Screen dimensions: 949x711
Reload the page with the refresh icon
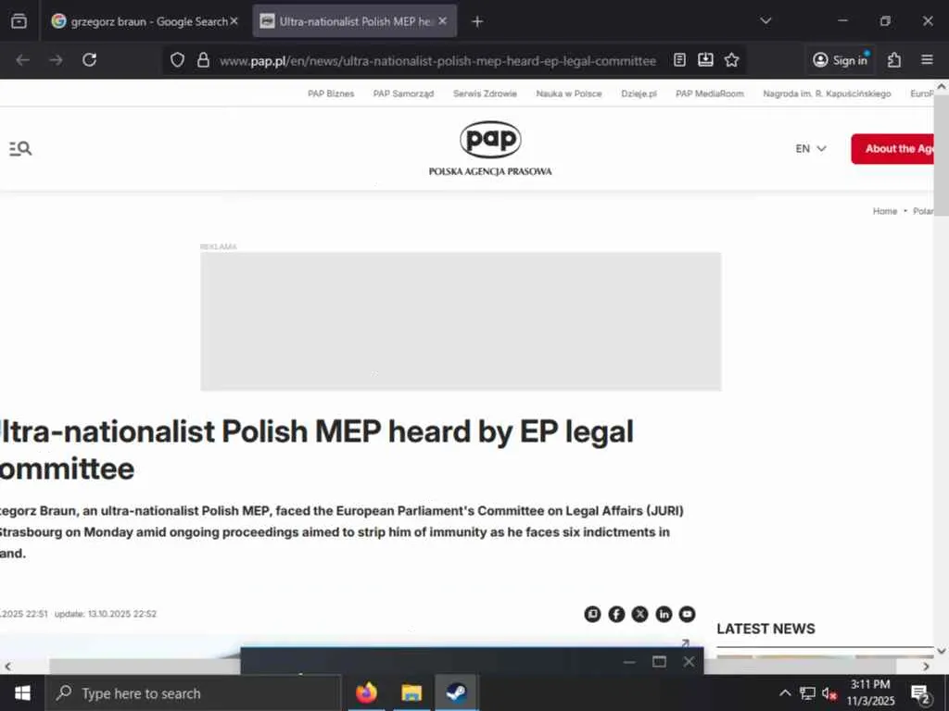[90, 60]
